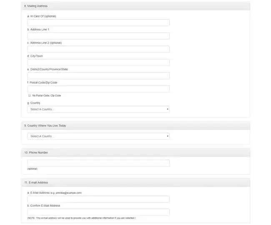Click the arrow on the mailing Country select
Image resolution: width=271 pixels, height=225 pixels.
click(x=168, y=109)
